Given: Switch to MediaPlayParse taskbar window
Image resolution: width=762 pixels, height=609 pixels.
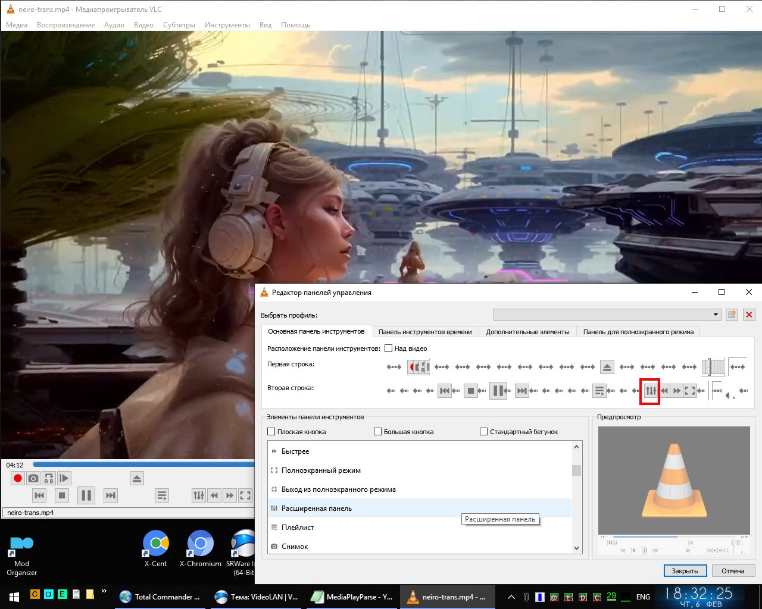Looking at the screenshot, I should click(352, 597).
